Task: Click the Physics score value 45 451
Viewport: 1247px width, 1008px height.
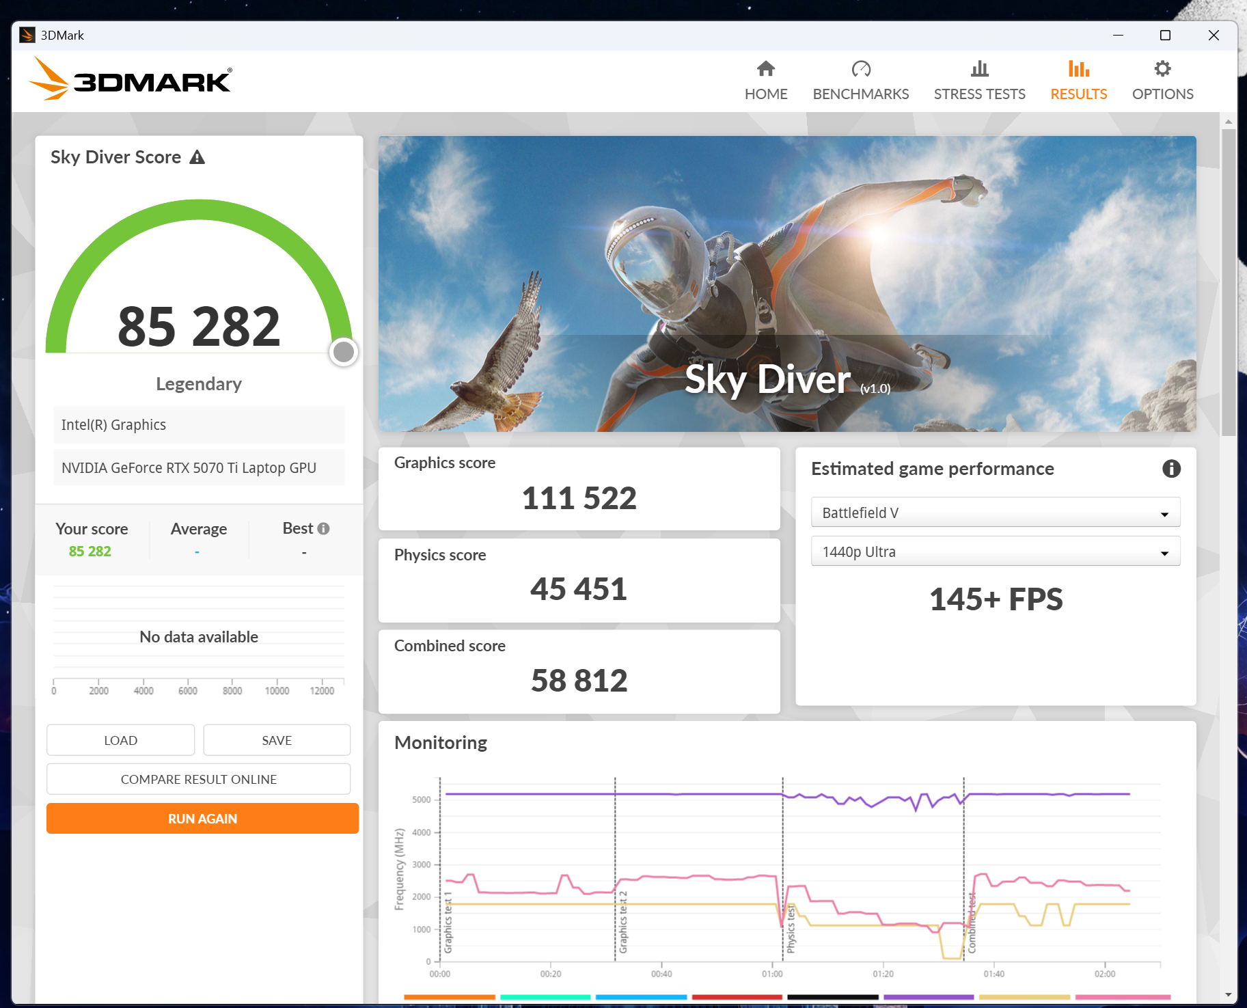Action: (x=579, y=588)
